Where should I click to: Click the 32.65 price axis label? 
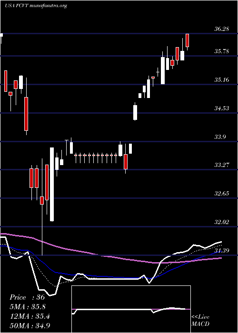(221, 194)
